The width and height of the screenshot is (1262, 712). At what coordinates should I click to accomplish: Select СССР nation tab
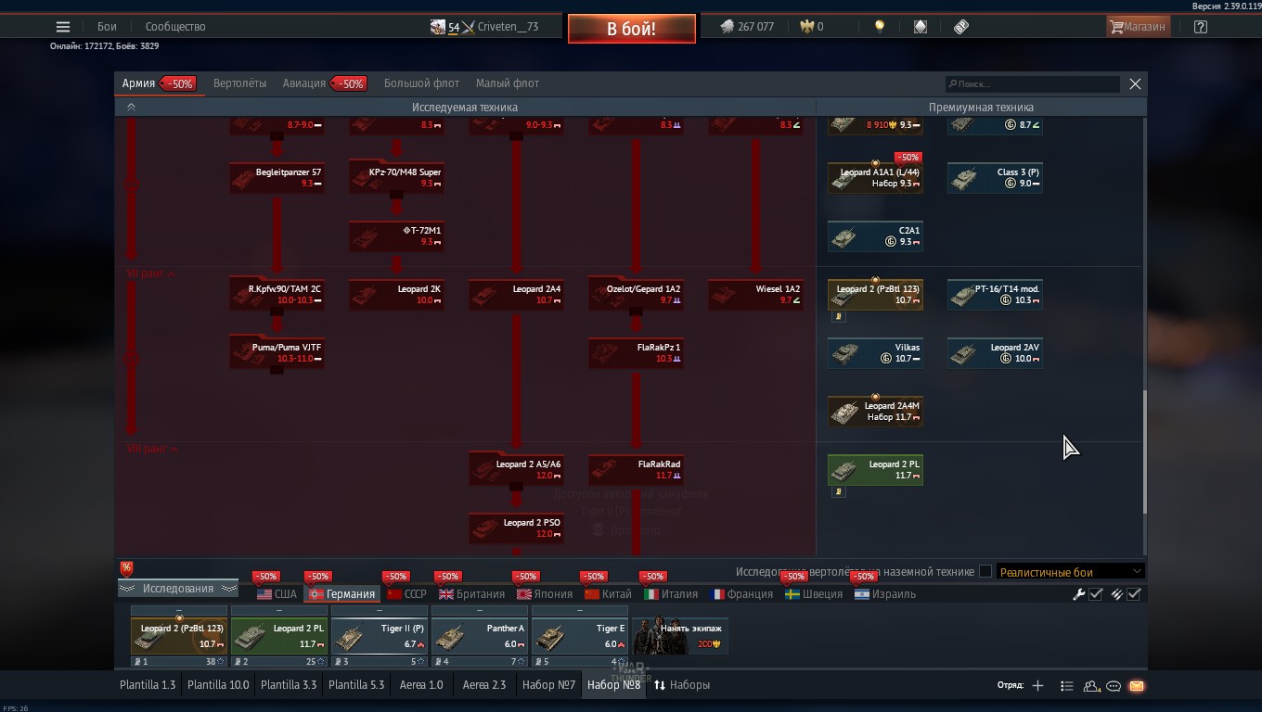(406, 594)
